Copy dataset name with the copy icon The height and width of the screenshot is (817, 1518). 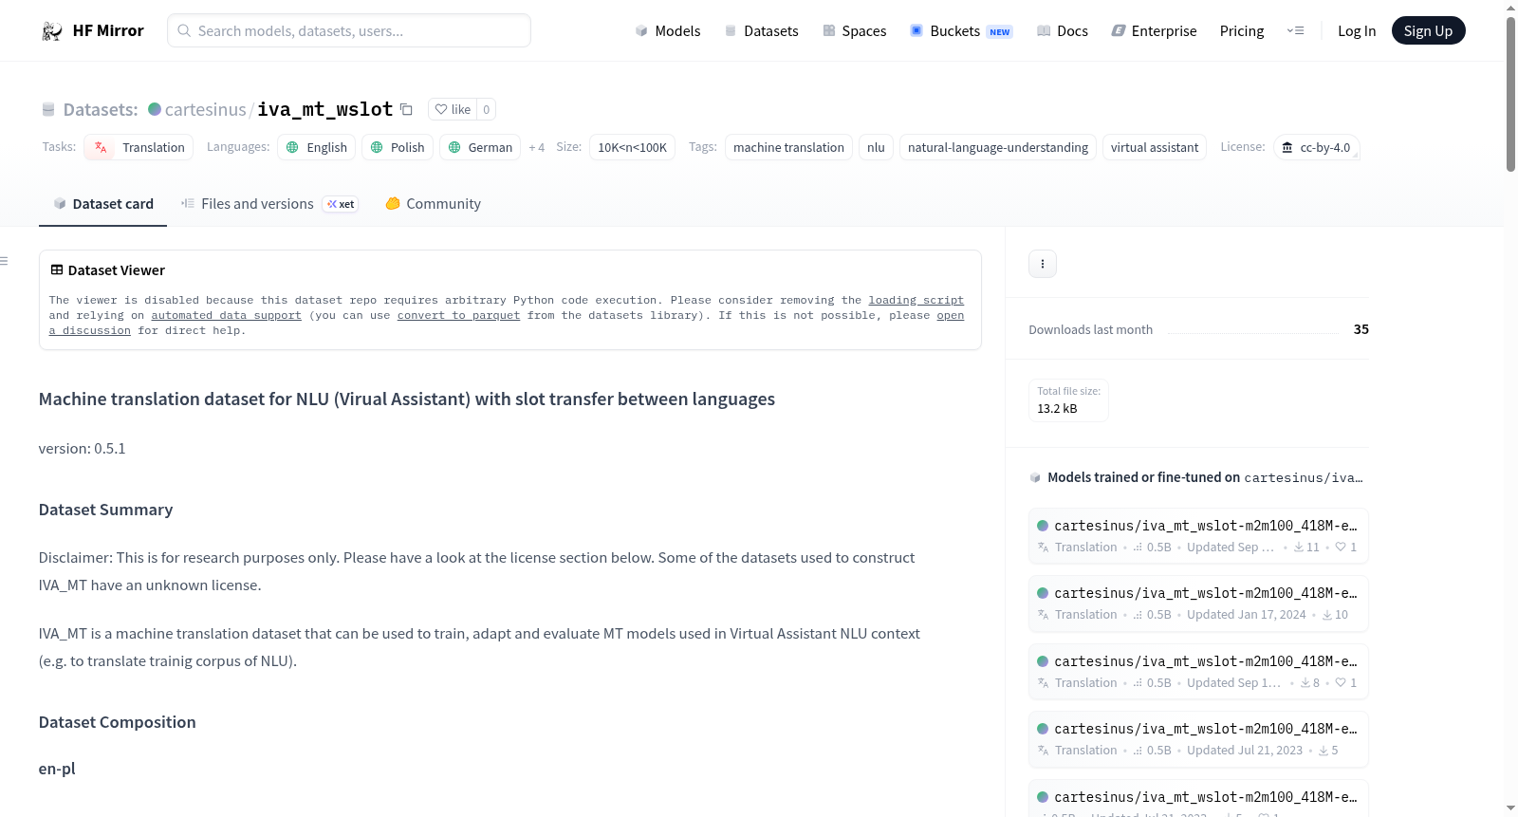click(406, 109)
